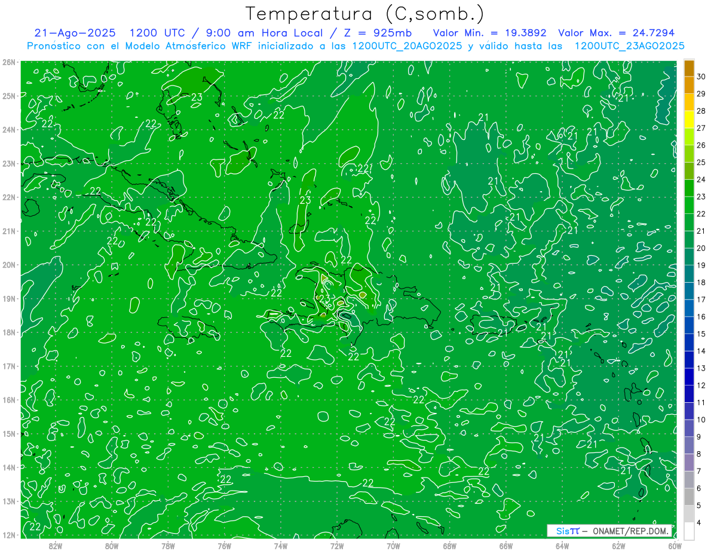Click the bright blue swatch between 12 and 13
The height and width of the screenshot is (554, 717).
(689, 377)
